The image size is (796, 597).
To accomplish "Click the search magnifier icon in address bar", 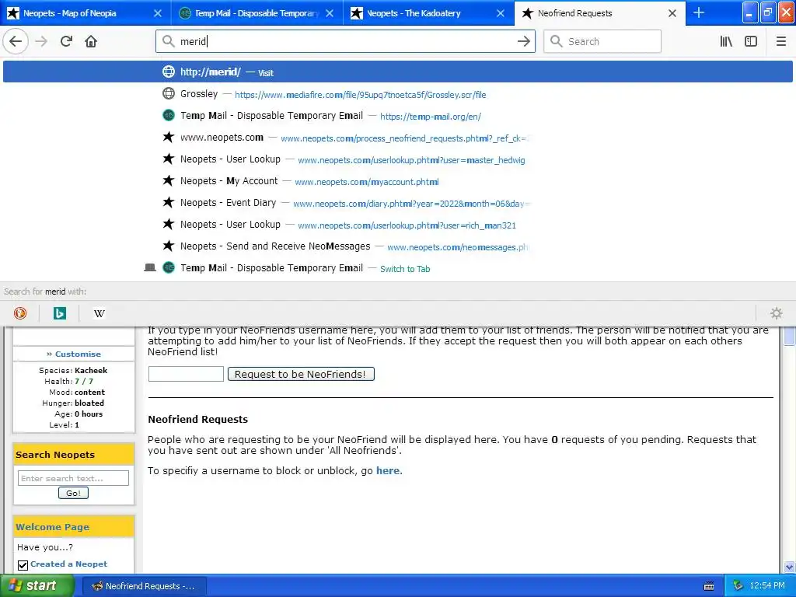I will point(169,41).
